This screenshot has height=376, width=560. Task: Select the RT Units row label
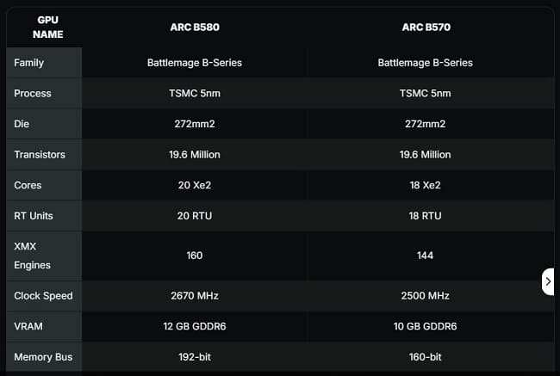34,216
